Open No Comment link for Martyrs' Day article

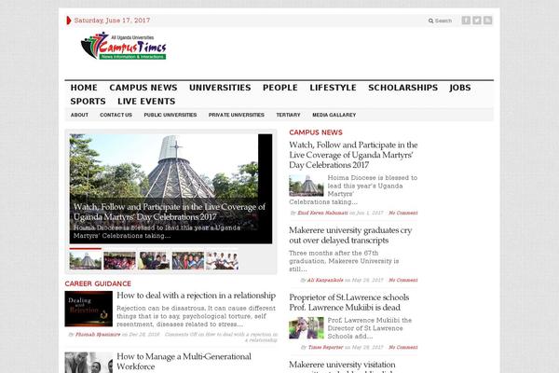tap(403, 213)
